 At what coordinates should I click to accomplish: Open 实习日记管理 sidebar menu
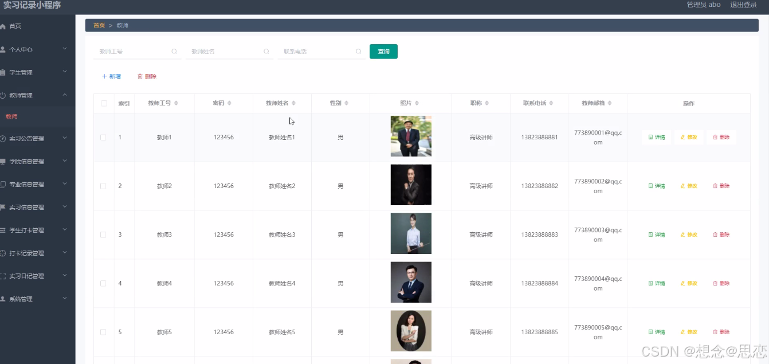pos(37,276)
